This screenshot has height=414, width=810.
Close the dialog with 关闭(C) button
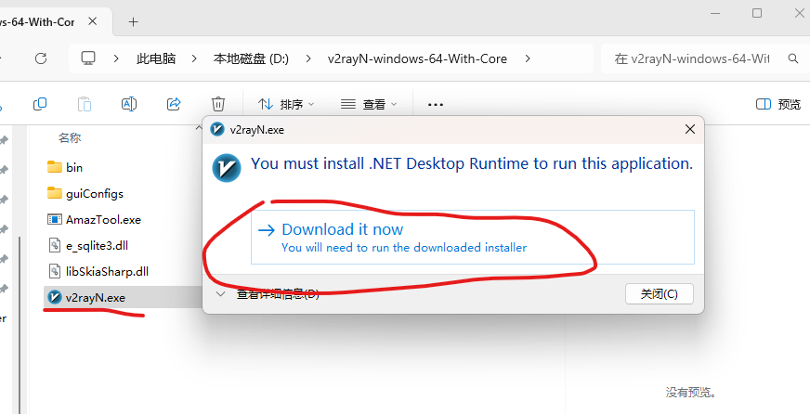pyautogui.click(x=660, y=293)
